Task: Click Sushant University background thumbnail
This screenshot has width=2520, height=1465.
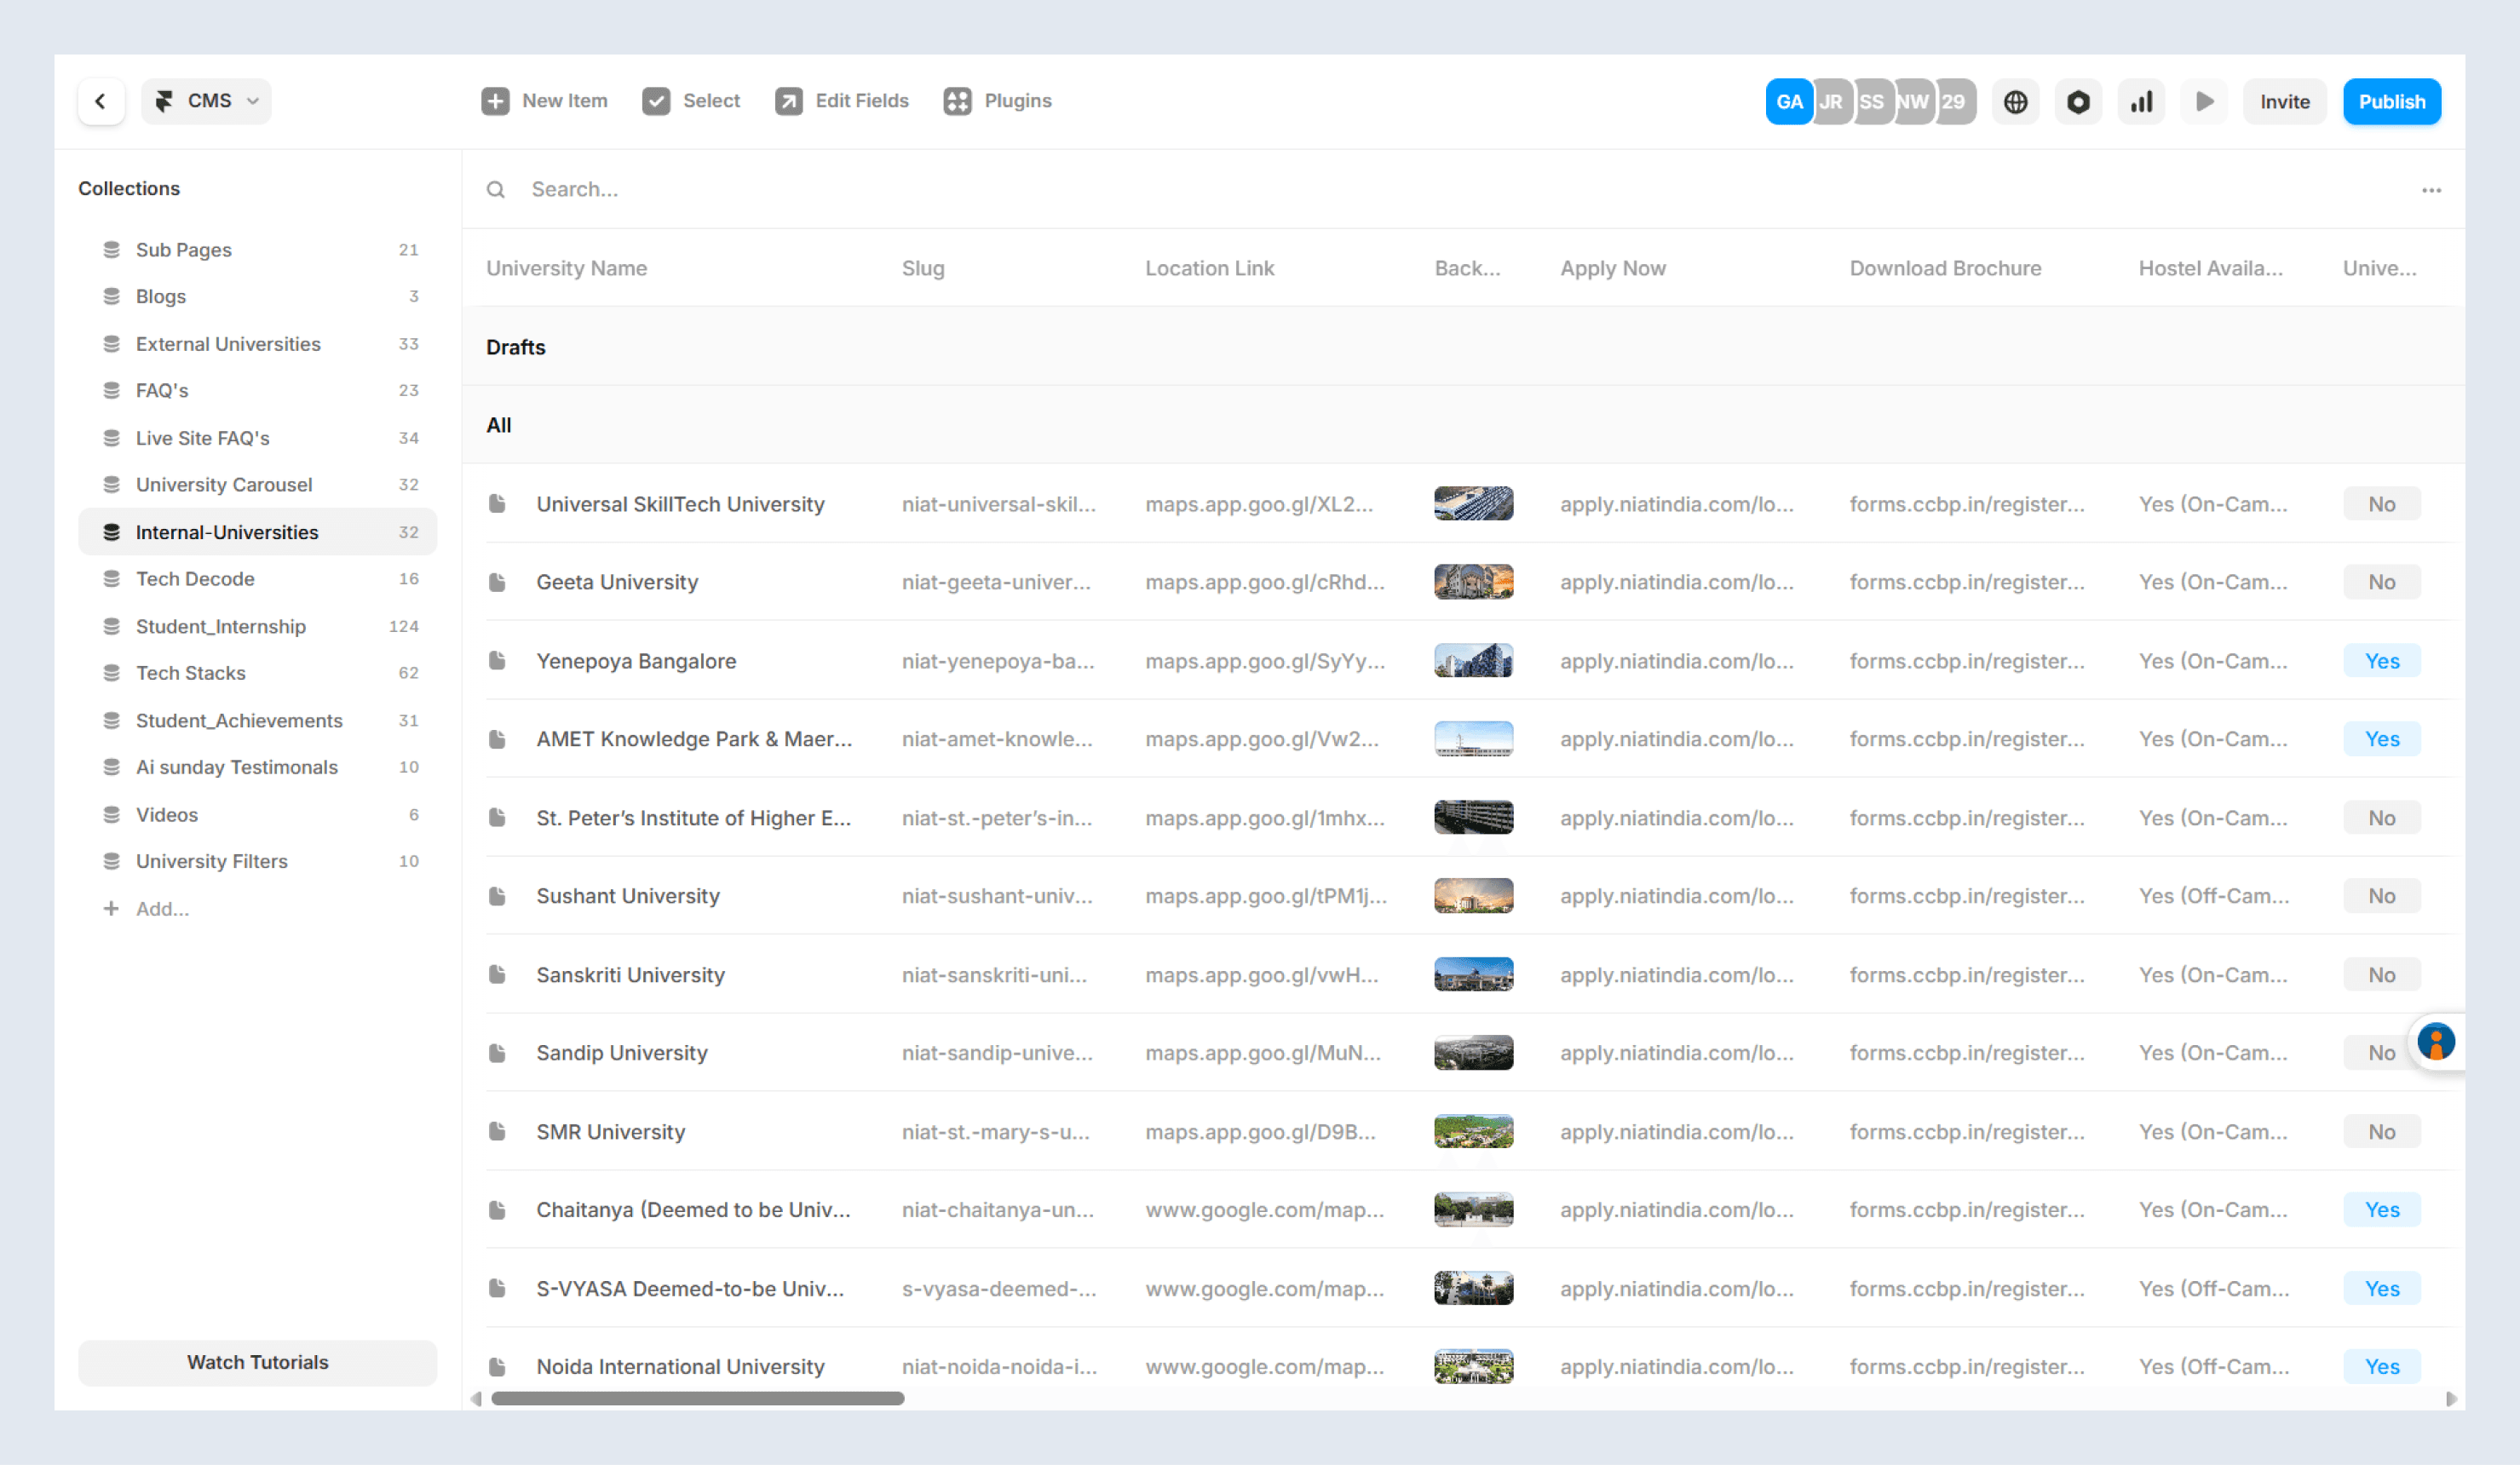Action: [x=1473, y=896]
